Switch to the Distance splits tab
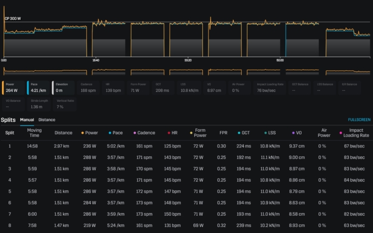373x233 pixels. (x=47, y=120)
